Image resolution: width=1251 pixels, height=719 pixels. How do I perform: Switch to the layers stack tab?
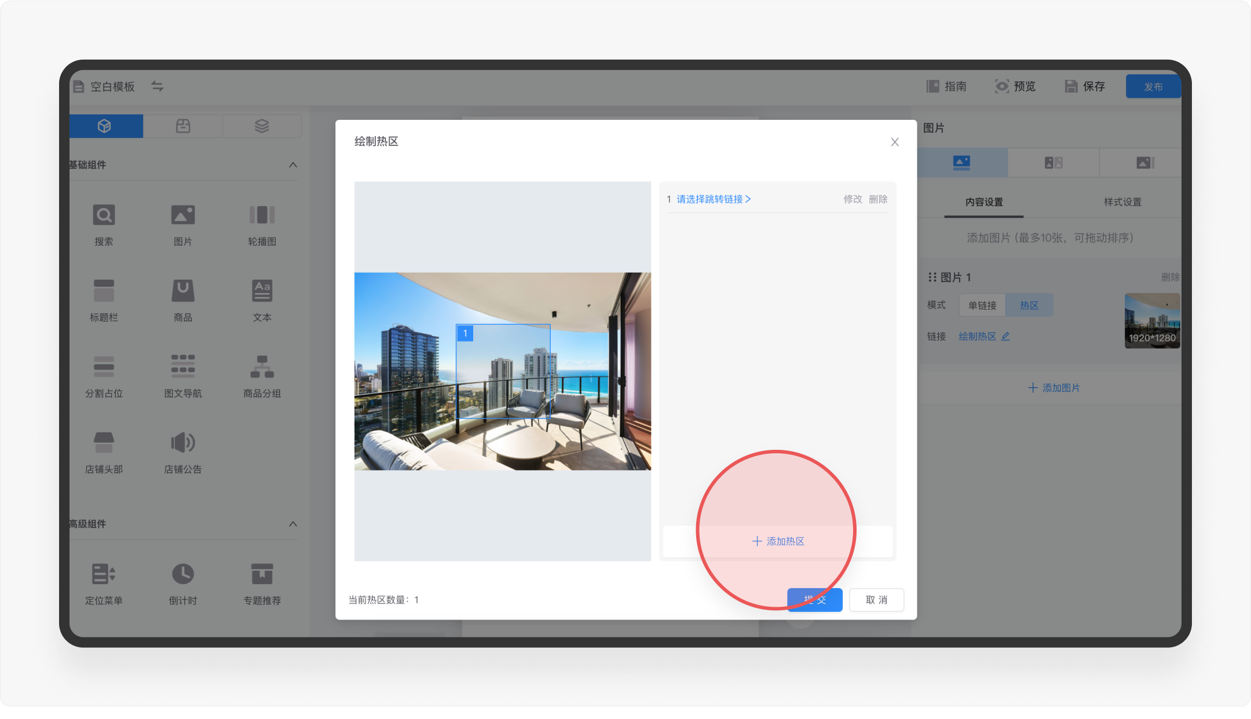262,126
